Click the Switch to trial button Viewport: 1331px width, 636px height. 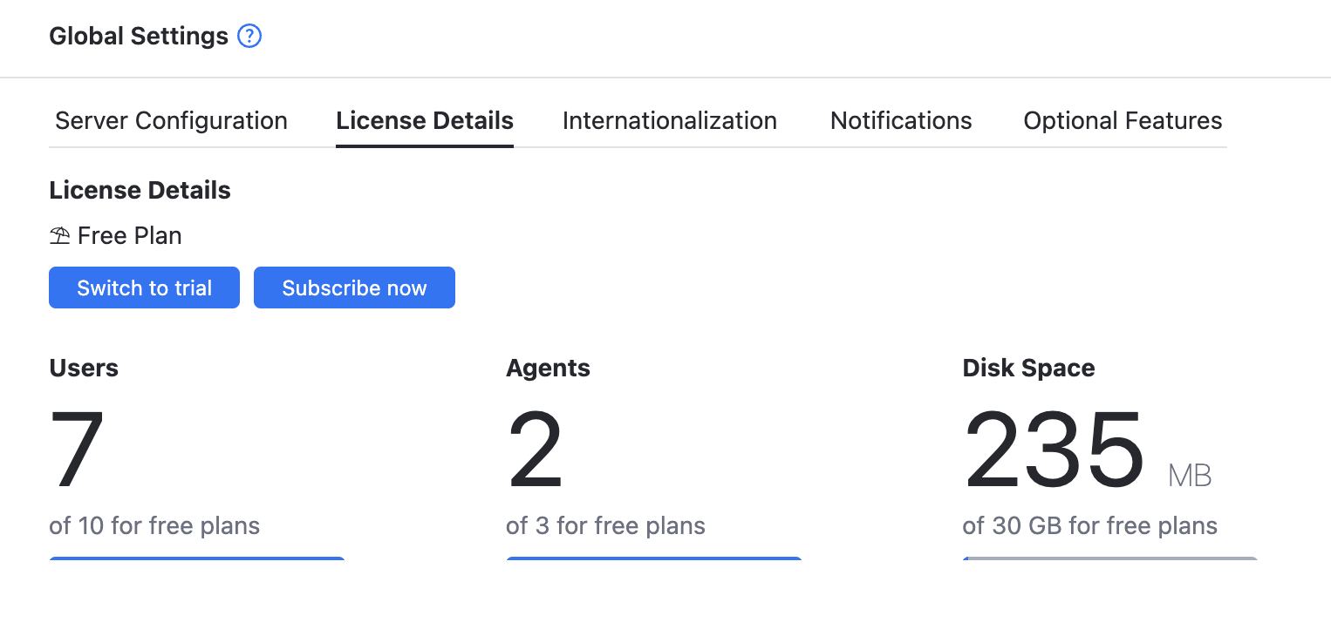[144, 288]
